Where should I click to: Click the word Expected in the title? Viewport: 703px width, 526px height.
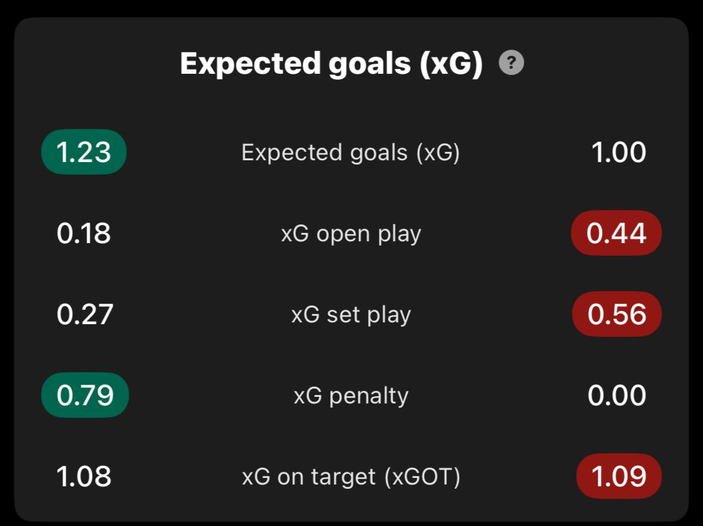(x=250, y=64)
